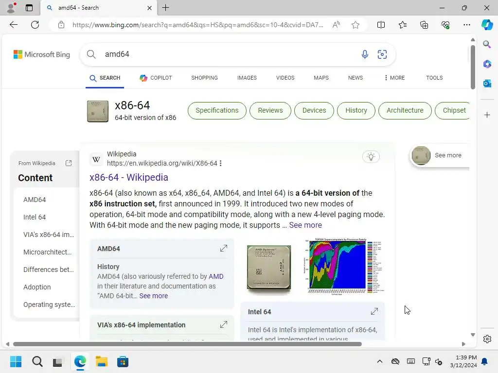Click the Reviews pill button
This screenshot has width=498, height=373.
270,110
